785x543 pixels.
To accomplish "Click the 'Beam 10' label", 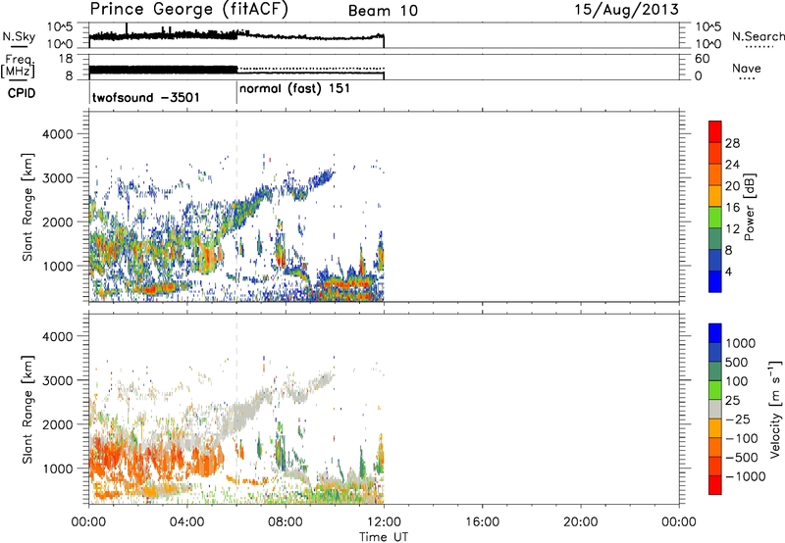I will [383, 11].
